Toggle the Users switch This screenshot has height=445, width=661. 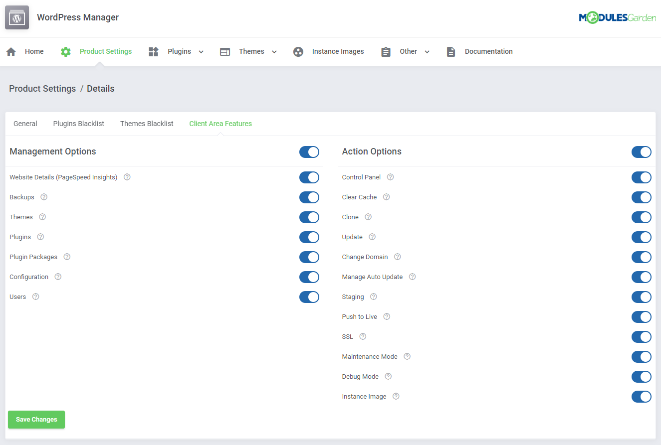tap(309, 297)
